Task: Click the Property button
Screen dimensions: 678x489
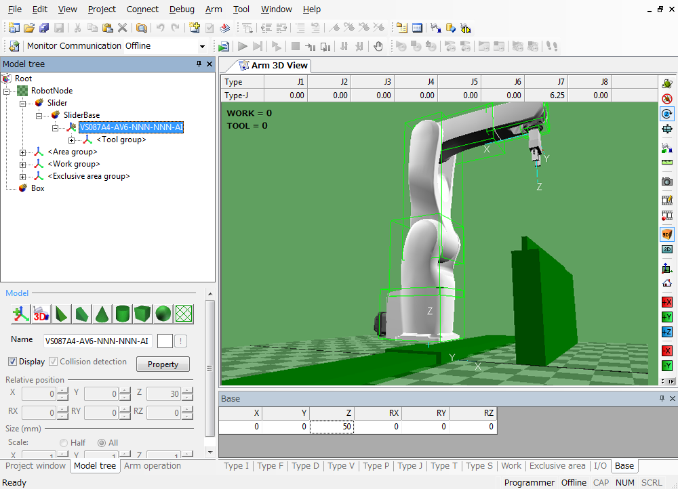Action: click(x=163, y=364)
